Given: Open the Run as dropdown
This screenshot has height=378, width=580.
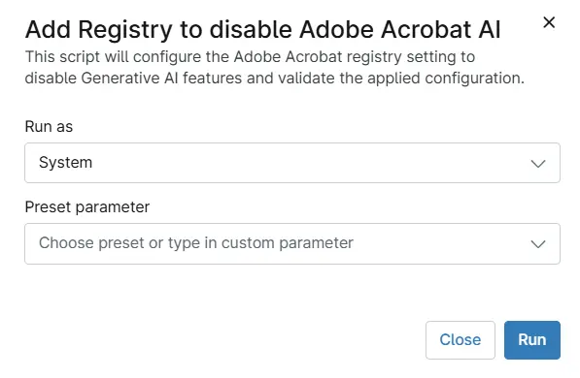Looking at the screenshot, I should coord(292,163).
